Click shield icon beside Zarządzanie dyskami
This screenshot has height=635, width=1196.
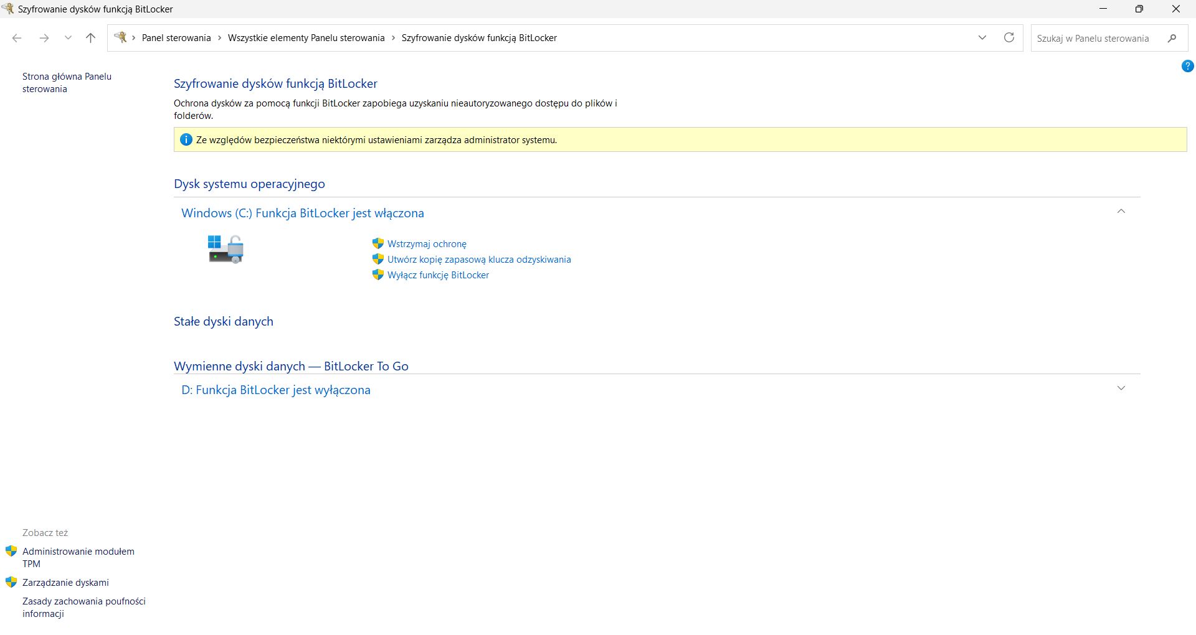point(11,582)
